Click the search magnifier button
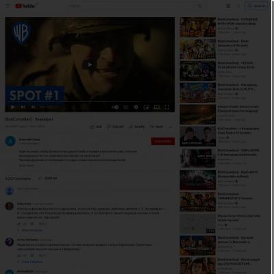The image size is (274, 274). pyautogui.click(x=200, y=6)
